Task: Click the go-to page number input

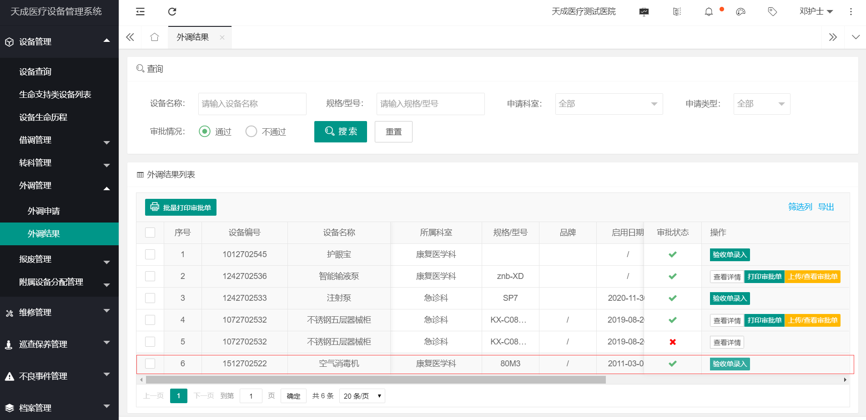Action: pos(251,396)
